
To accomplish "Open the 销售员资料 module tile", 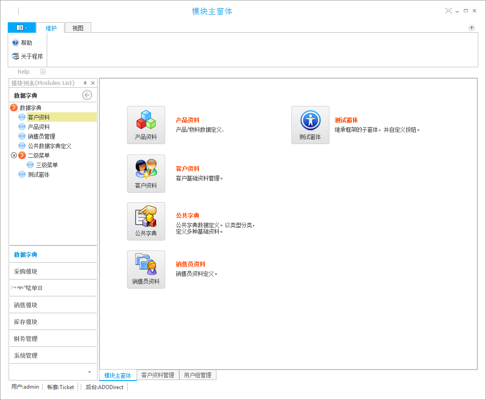I will tap(146, 270).
